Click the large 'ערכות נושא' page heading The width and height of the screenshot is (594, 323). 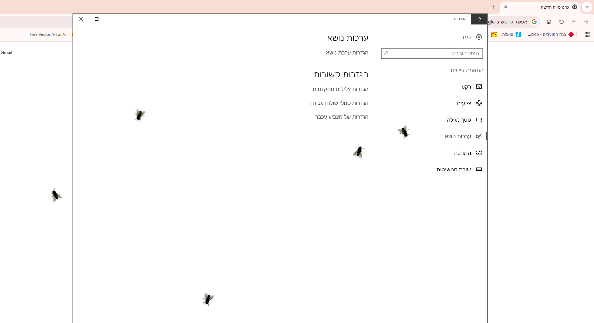(x=348, y=38)
